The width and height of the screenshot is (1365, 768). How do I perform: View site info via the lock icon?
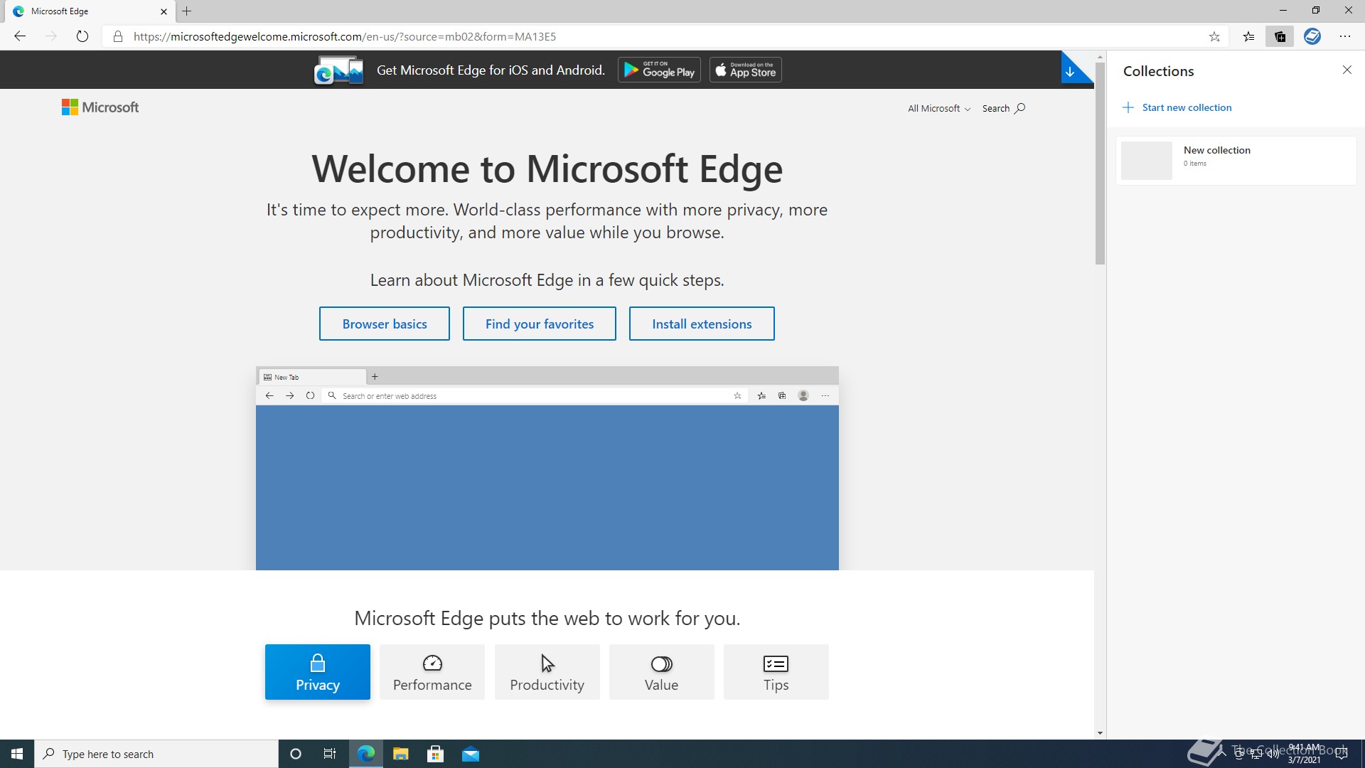[x=118, y=36]
